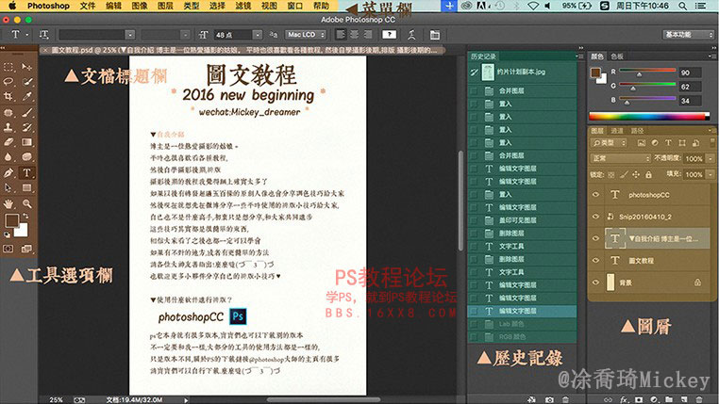Select the Blur tool

pos(8,156)
